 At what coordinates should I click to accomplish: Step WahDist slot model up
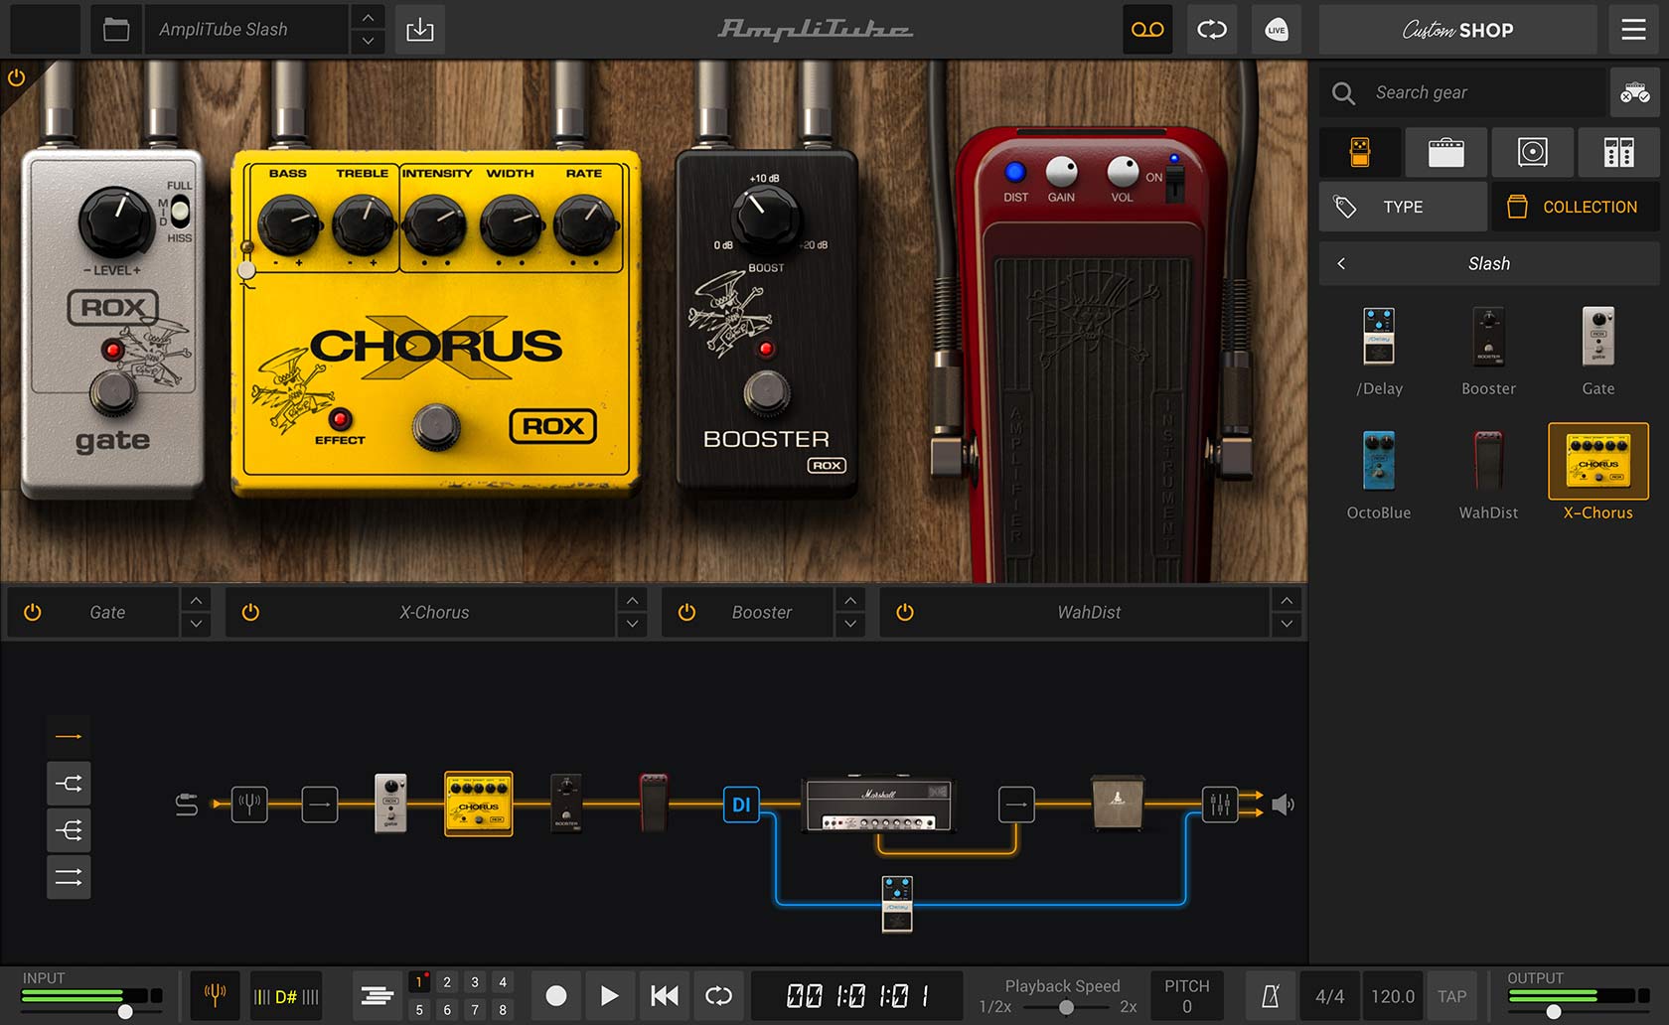(x=1287, y=601)
